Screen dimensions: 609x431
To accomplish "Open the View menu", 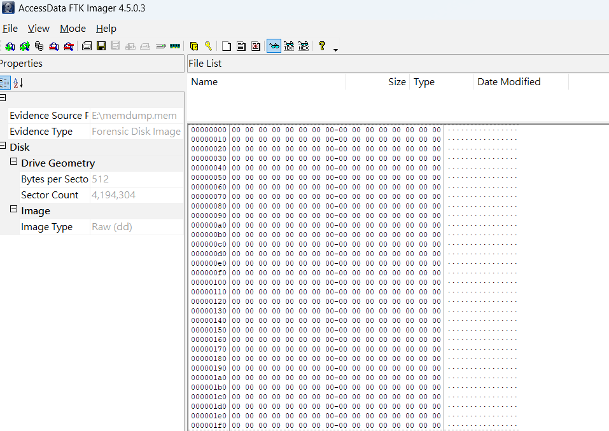I will [38, 29].
